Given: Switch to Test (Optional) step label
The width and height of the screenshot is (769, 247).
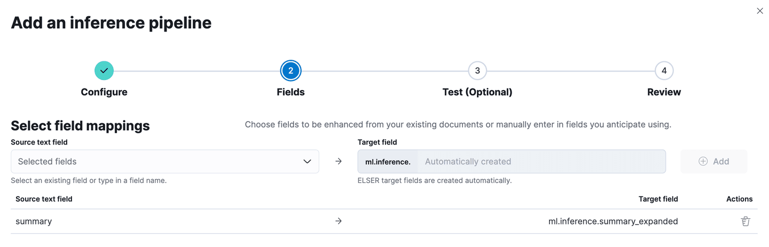Looking at the screenshot, I should [477, 92].
